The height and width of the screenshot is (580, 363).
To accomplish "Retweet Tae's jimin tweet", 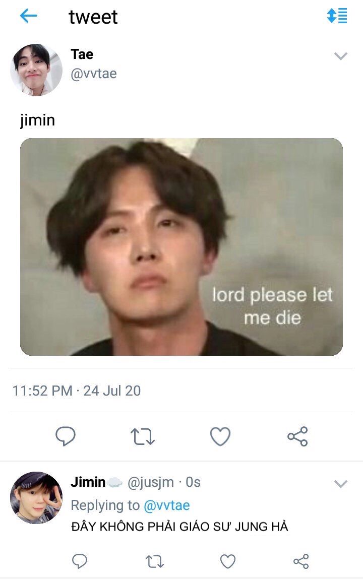I will pos(143,436).
